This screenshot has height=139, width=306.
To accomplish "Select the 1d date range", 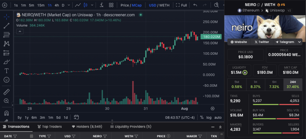I will (66, 117).
